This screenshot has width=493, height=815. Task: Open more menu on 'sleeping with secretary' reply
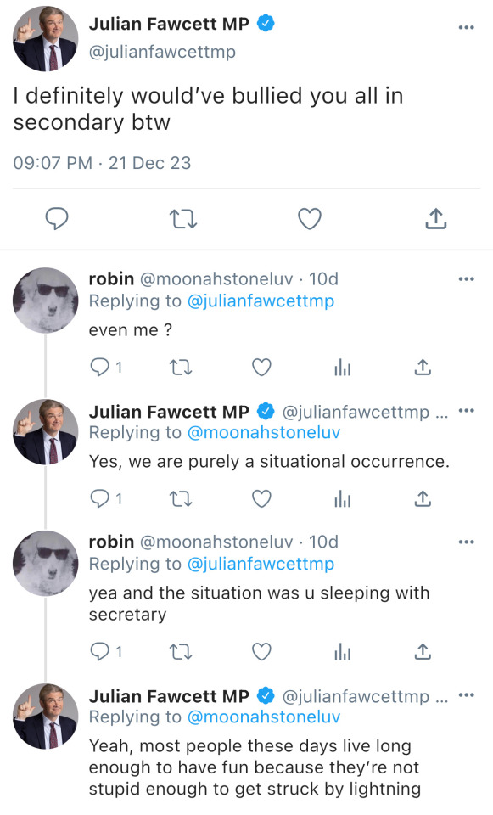coord(467,542)
